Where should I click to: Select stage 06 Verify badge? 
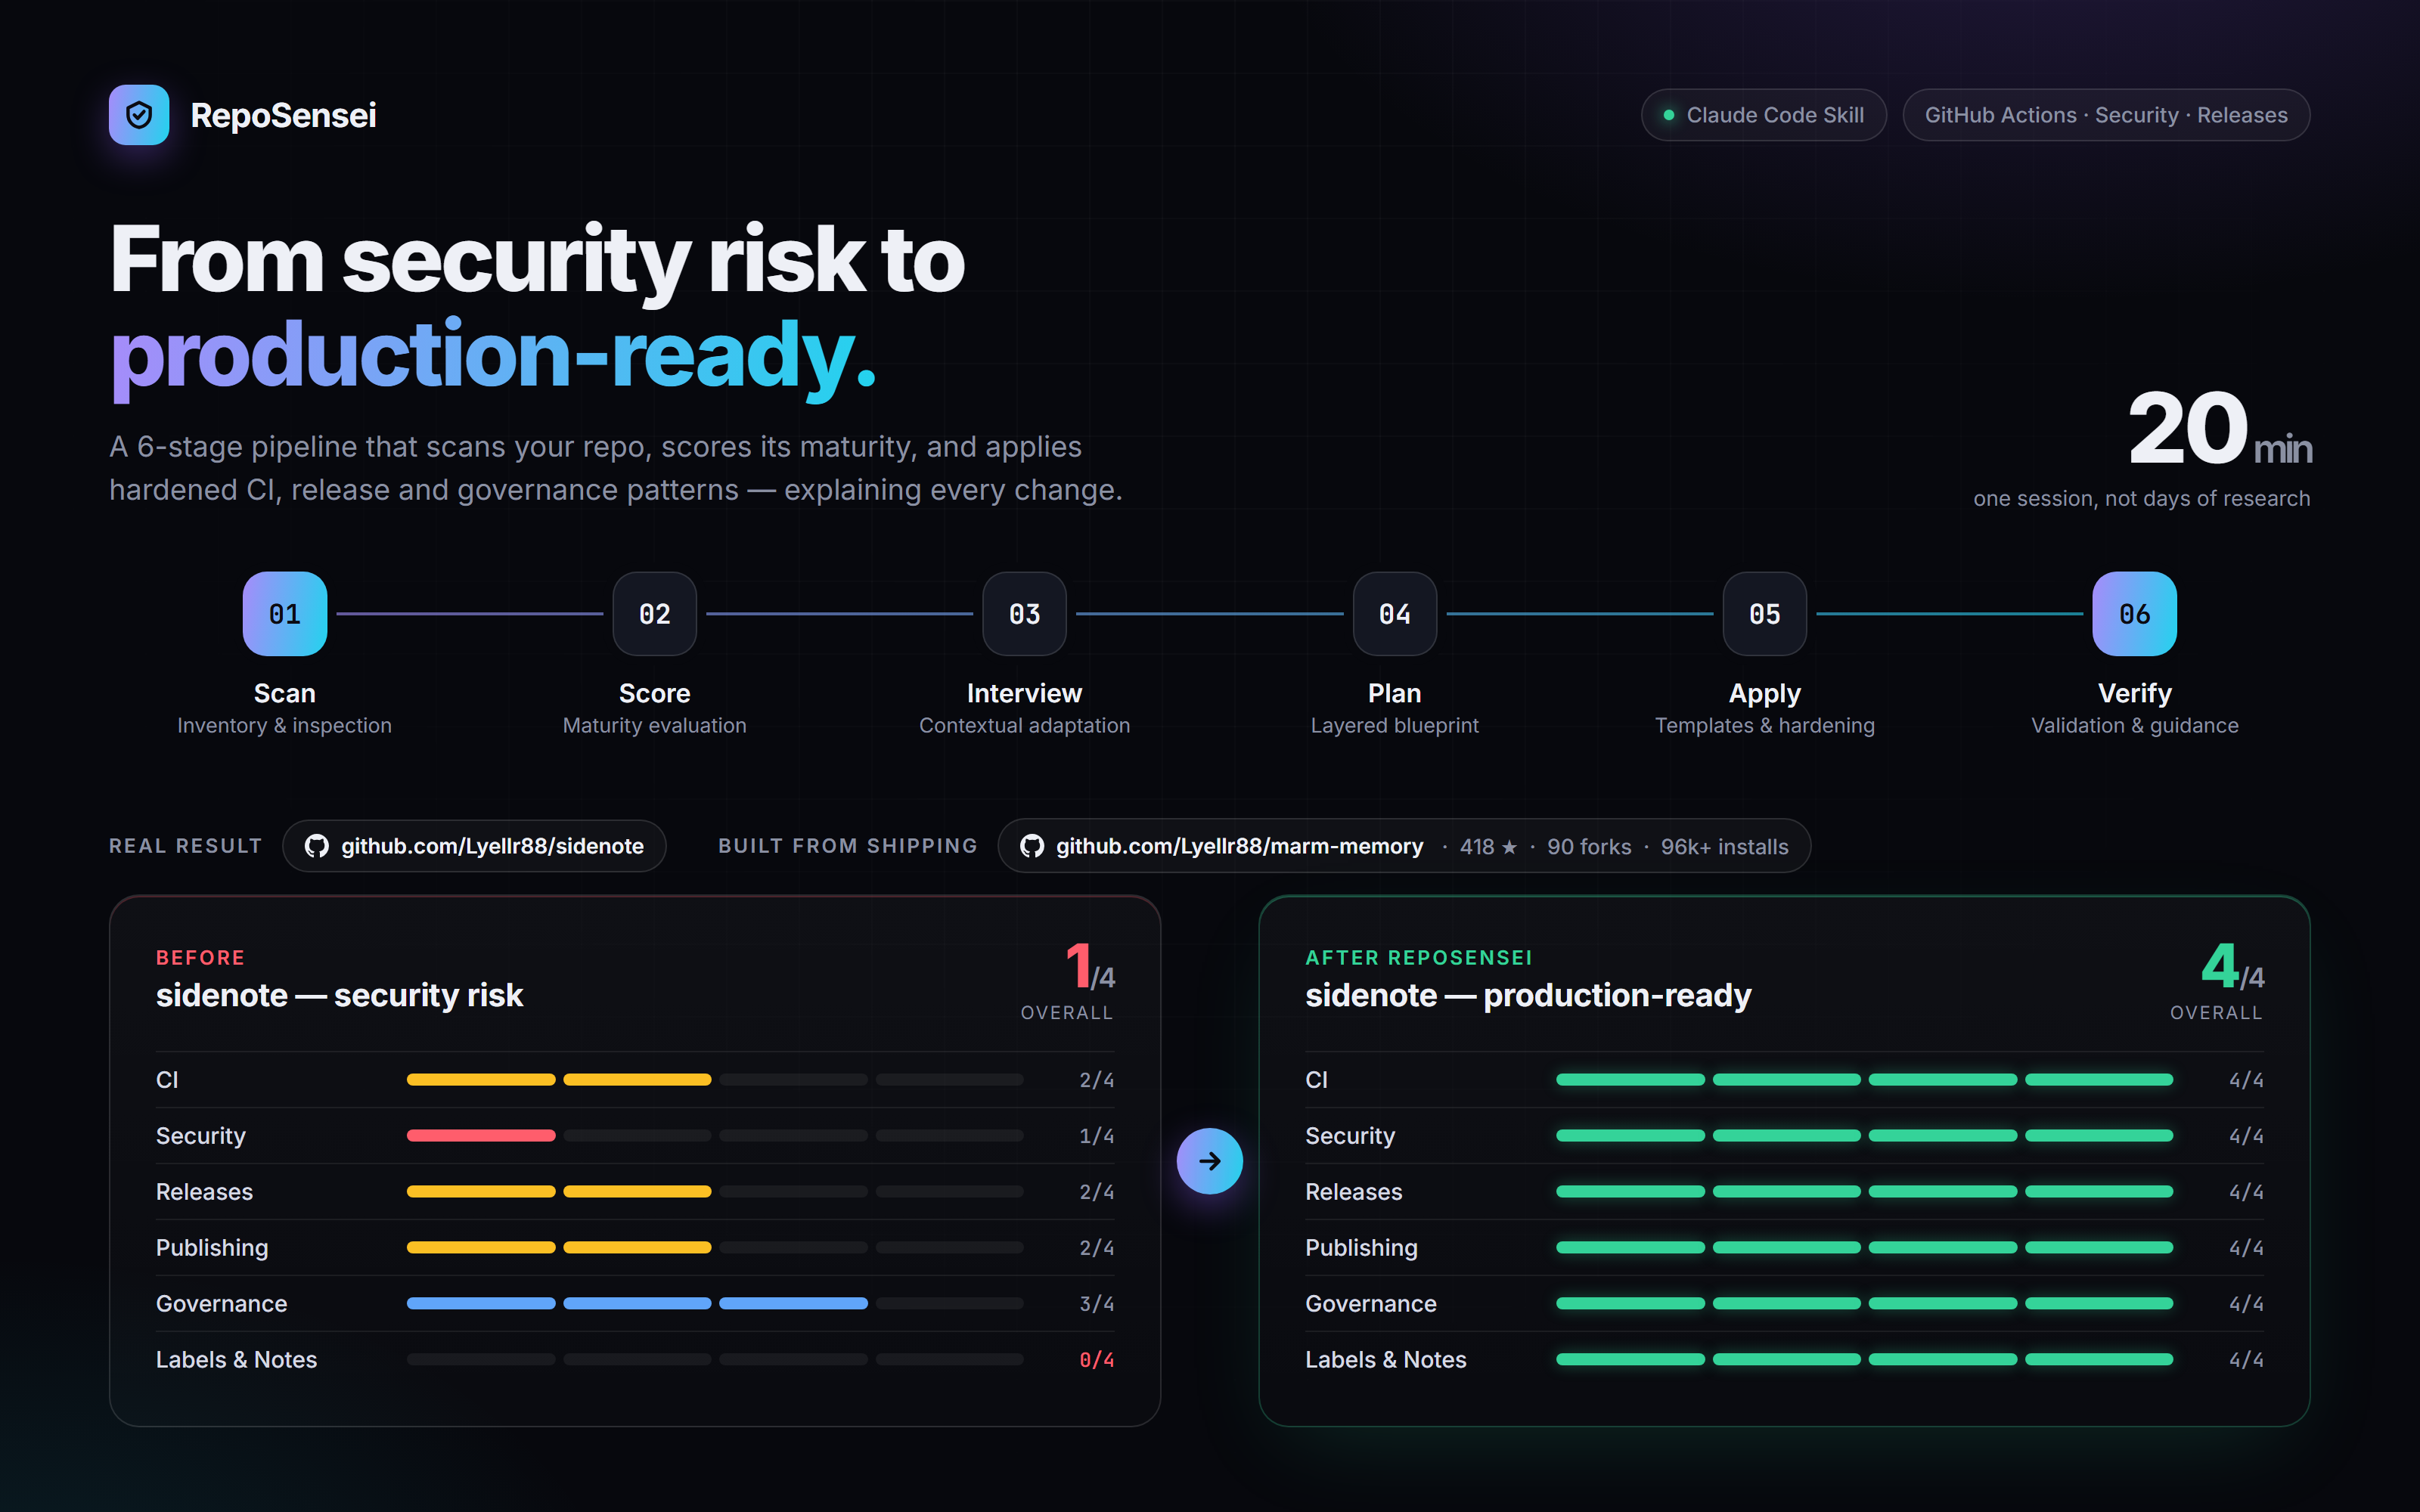(x=2135, y=614)
